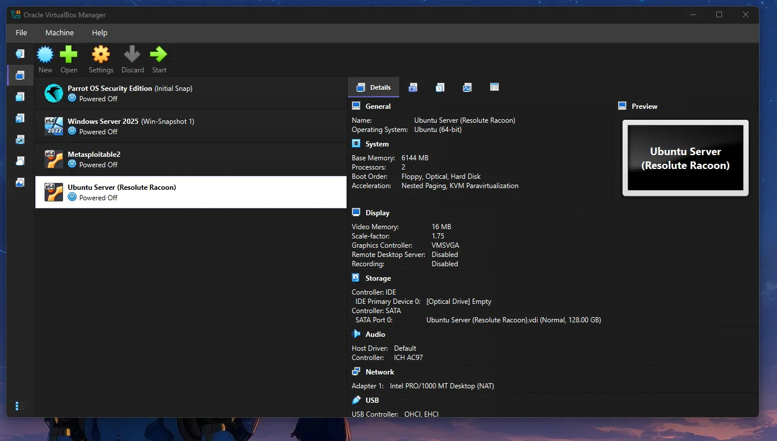
Task: Click Ubuntu Server's Powered Off state icon
Action: coord(72,197)
